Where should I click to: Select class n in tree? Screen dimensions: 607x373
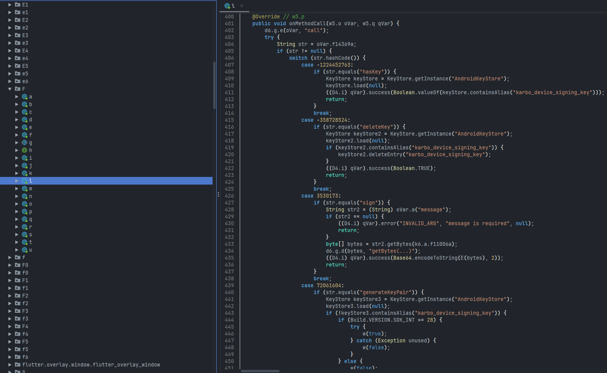(31, 196)
